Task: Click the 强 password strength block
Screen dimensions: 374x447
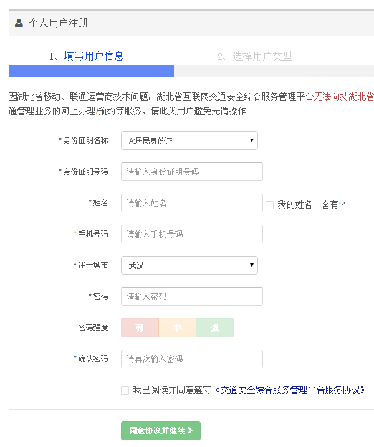Action: [214, 328]
